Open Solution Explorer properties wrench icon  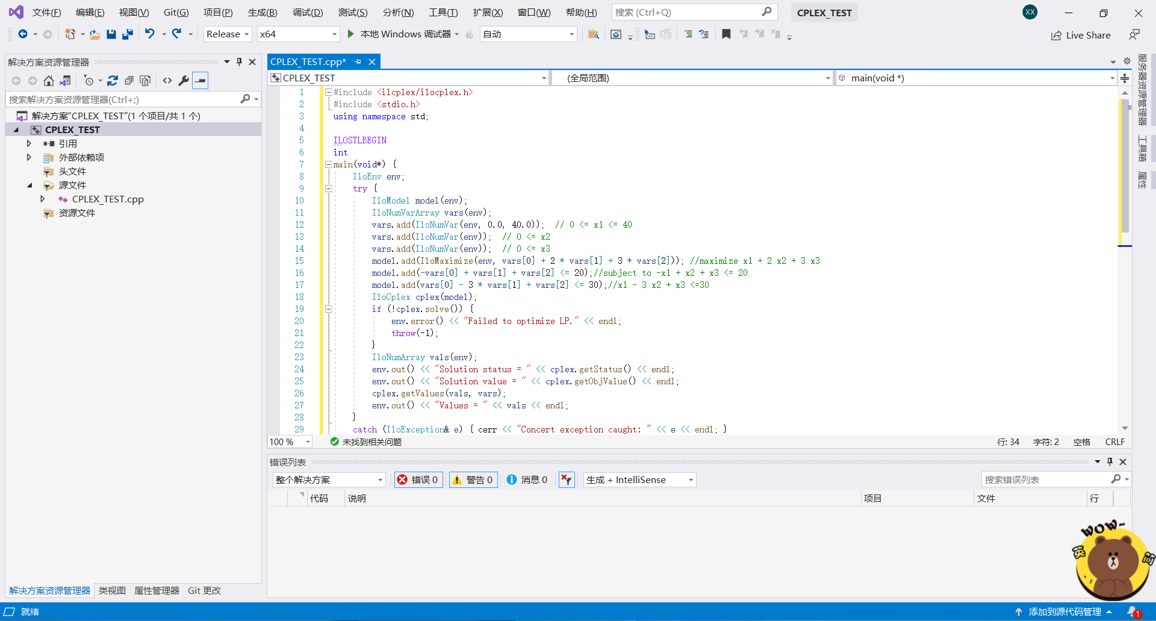pos(184,80)
